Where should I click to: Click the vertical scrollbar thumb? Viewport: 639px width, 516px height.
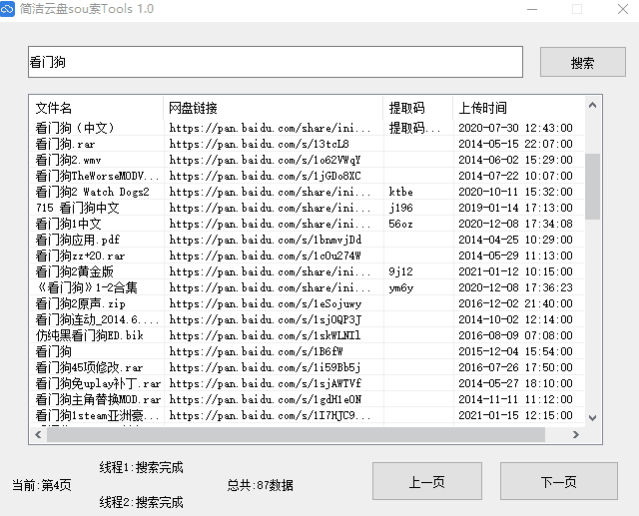point(592,186)
